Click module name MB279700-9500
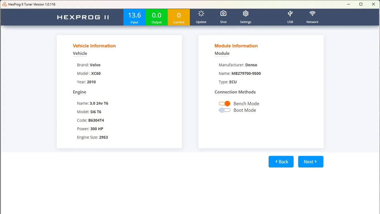The height and width of the screenshot is (214, 380). click(x=246, y=74)
